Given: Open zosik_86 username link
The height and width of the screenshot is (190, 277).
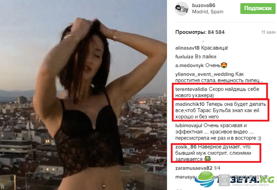Looking at the screenshot, I should click(186, 147).
